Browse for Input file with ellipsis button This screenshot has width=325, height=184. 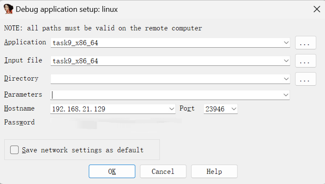305,61
